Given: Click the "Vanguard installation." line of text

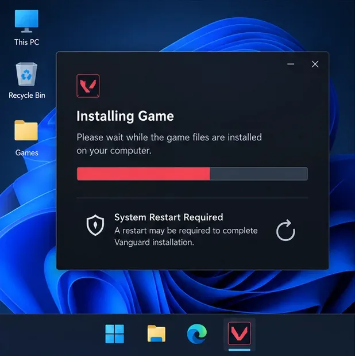Looking at the screenshot, I should point(154,242).
